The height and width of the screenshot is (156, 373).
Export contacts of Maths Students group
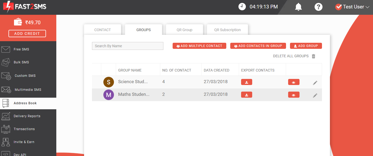pyautogui.click(x=247, y=95)
